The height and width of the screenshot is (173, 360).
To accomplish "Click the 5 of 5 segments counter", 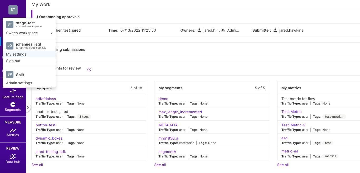I will [260, 88].
